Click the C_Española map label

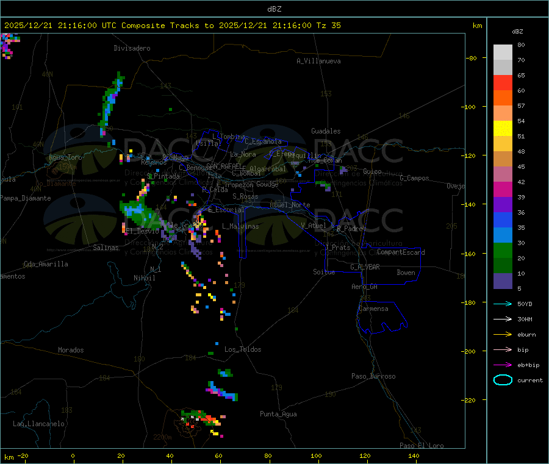click(264, 141)
